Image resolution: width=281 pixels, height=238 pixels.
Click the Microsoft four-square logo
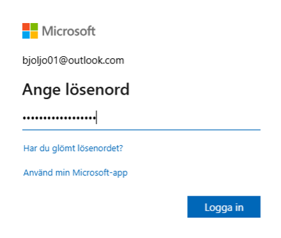click(30, 31)
